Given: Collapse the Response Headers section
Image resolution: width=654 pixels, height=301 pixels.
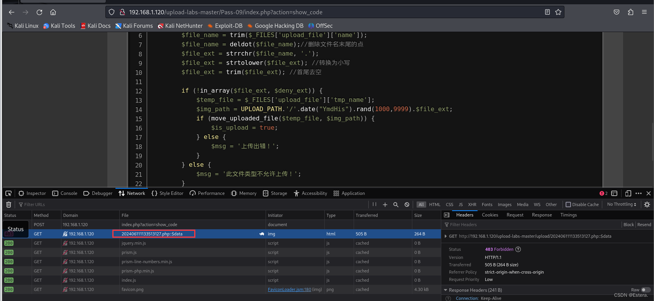Looking at the screenshot, I should (446, 290).
